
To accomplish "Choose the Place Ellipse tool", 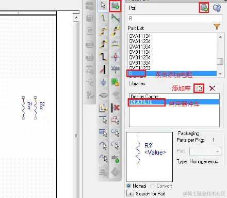I will [x=115, y=133].
